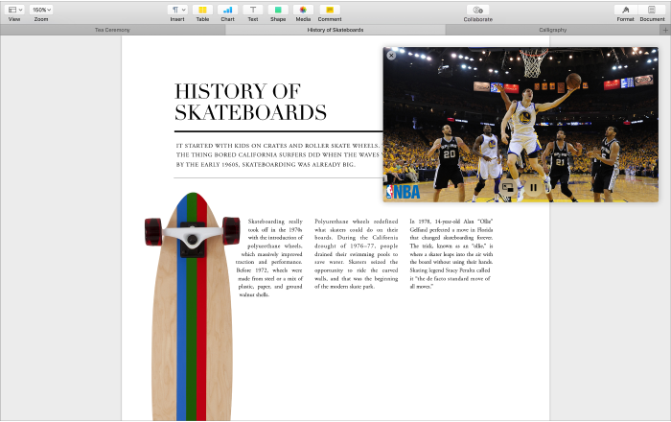Image resolution: width=671 pixels, height=422 pixels.
Task: Switch to the Calligraphy tab
Action: click(551, 30)
